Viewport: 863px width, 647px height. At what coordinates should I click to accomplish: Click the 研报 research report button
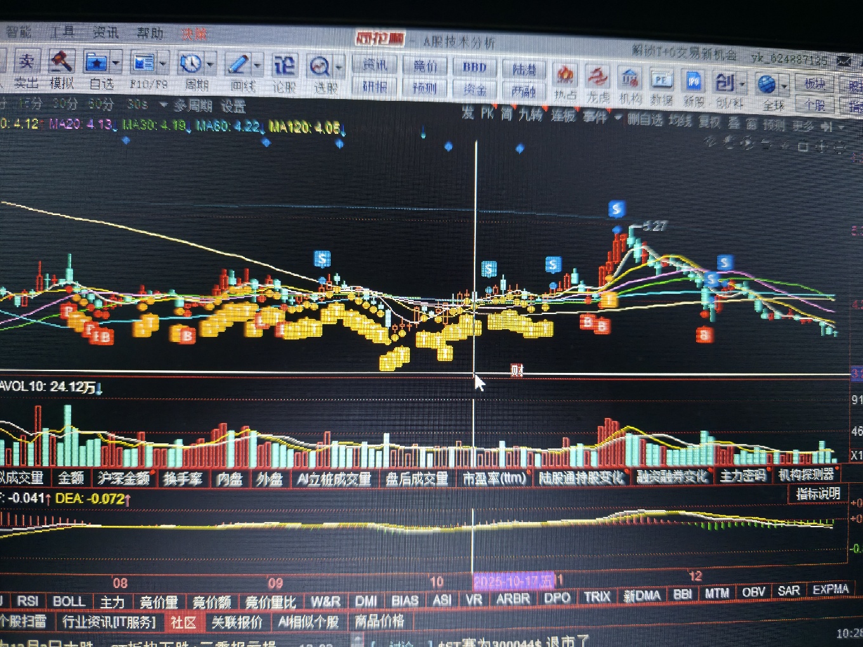coord(374,86)
